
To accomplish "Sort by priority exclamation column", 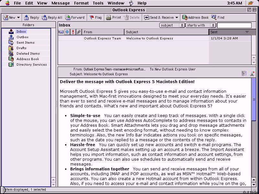I will [73, 32].
